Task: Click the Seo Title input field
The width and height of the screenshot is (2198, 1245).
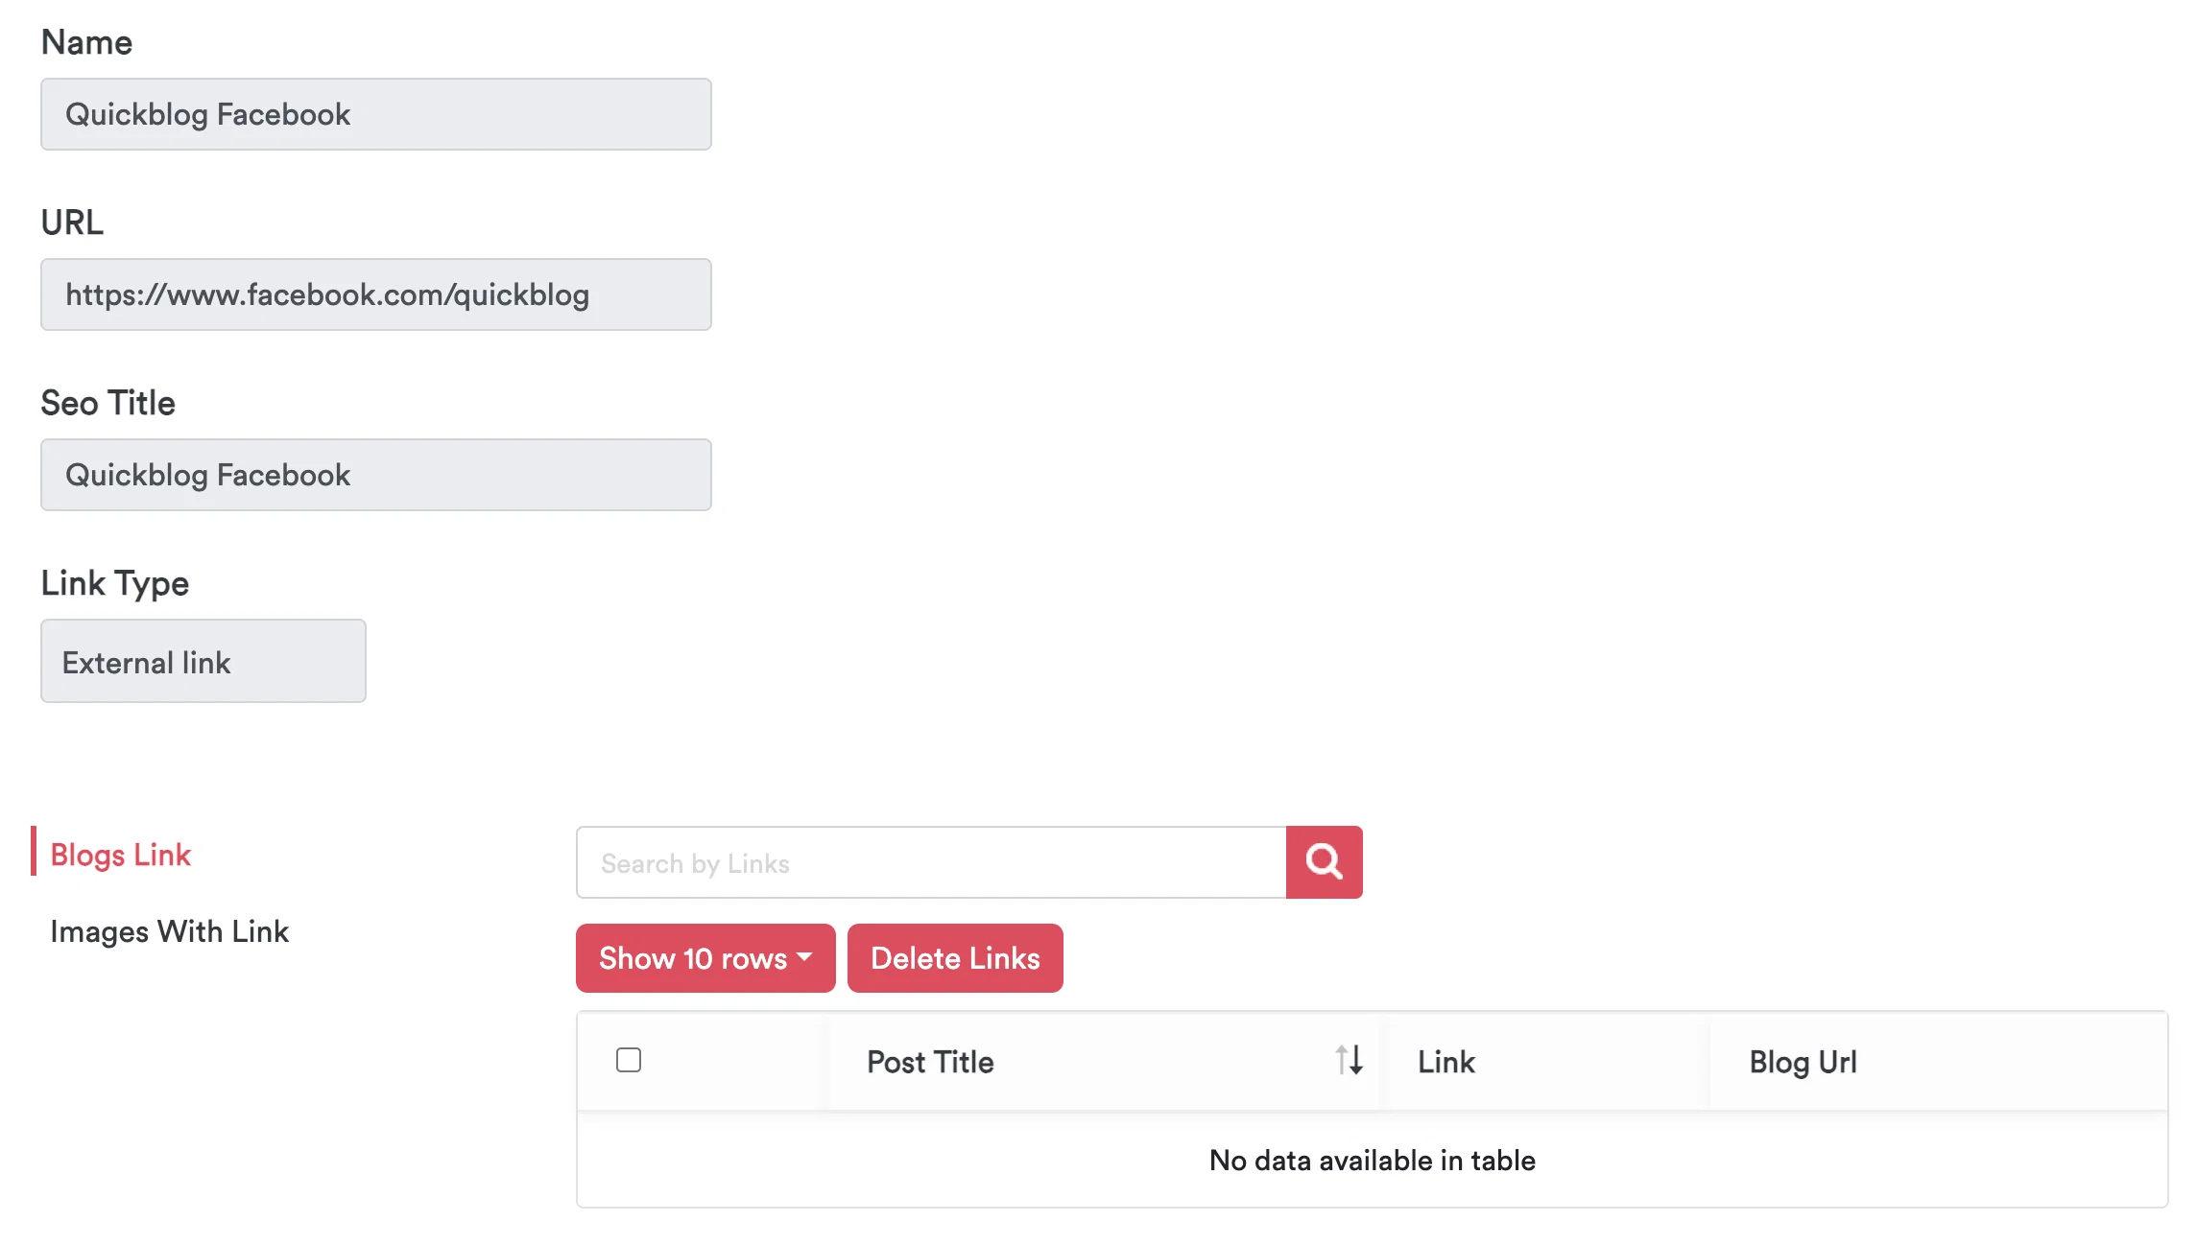Action: point(376,475)
